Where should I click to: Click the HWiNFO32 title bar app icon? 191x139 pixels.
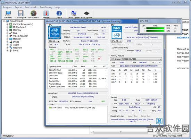tap(3, 2)
